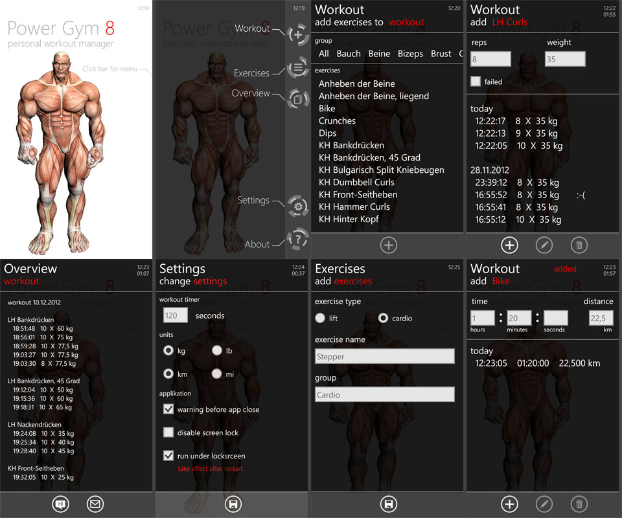
Task: Open About question-mark icon in side menu
Action: (x=298, y=239)
